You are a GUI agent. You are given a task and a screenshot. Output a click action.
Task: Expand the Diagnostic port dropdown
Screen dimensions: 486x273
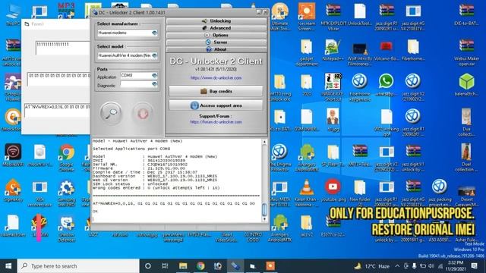tap(139, 84)
